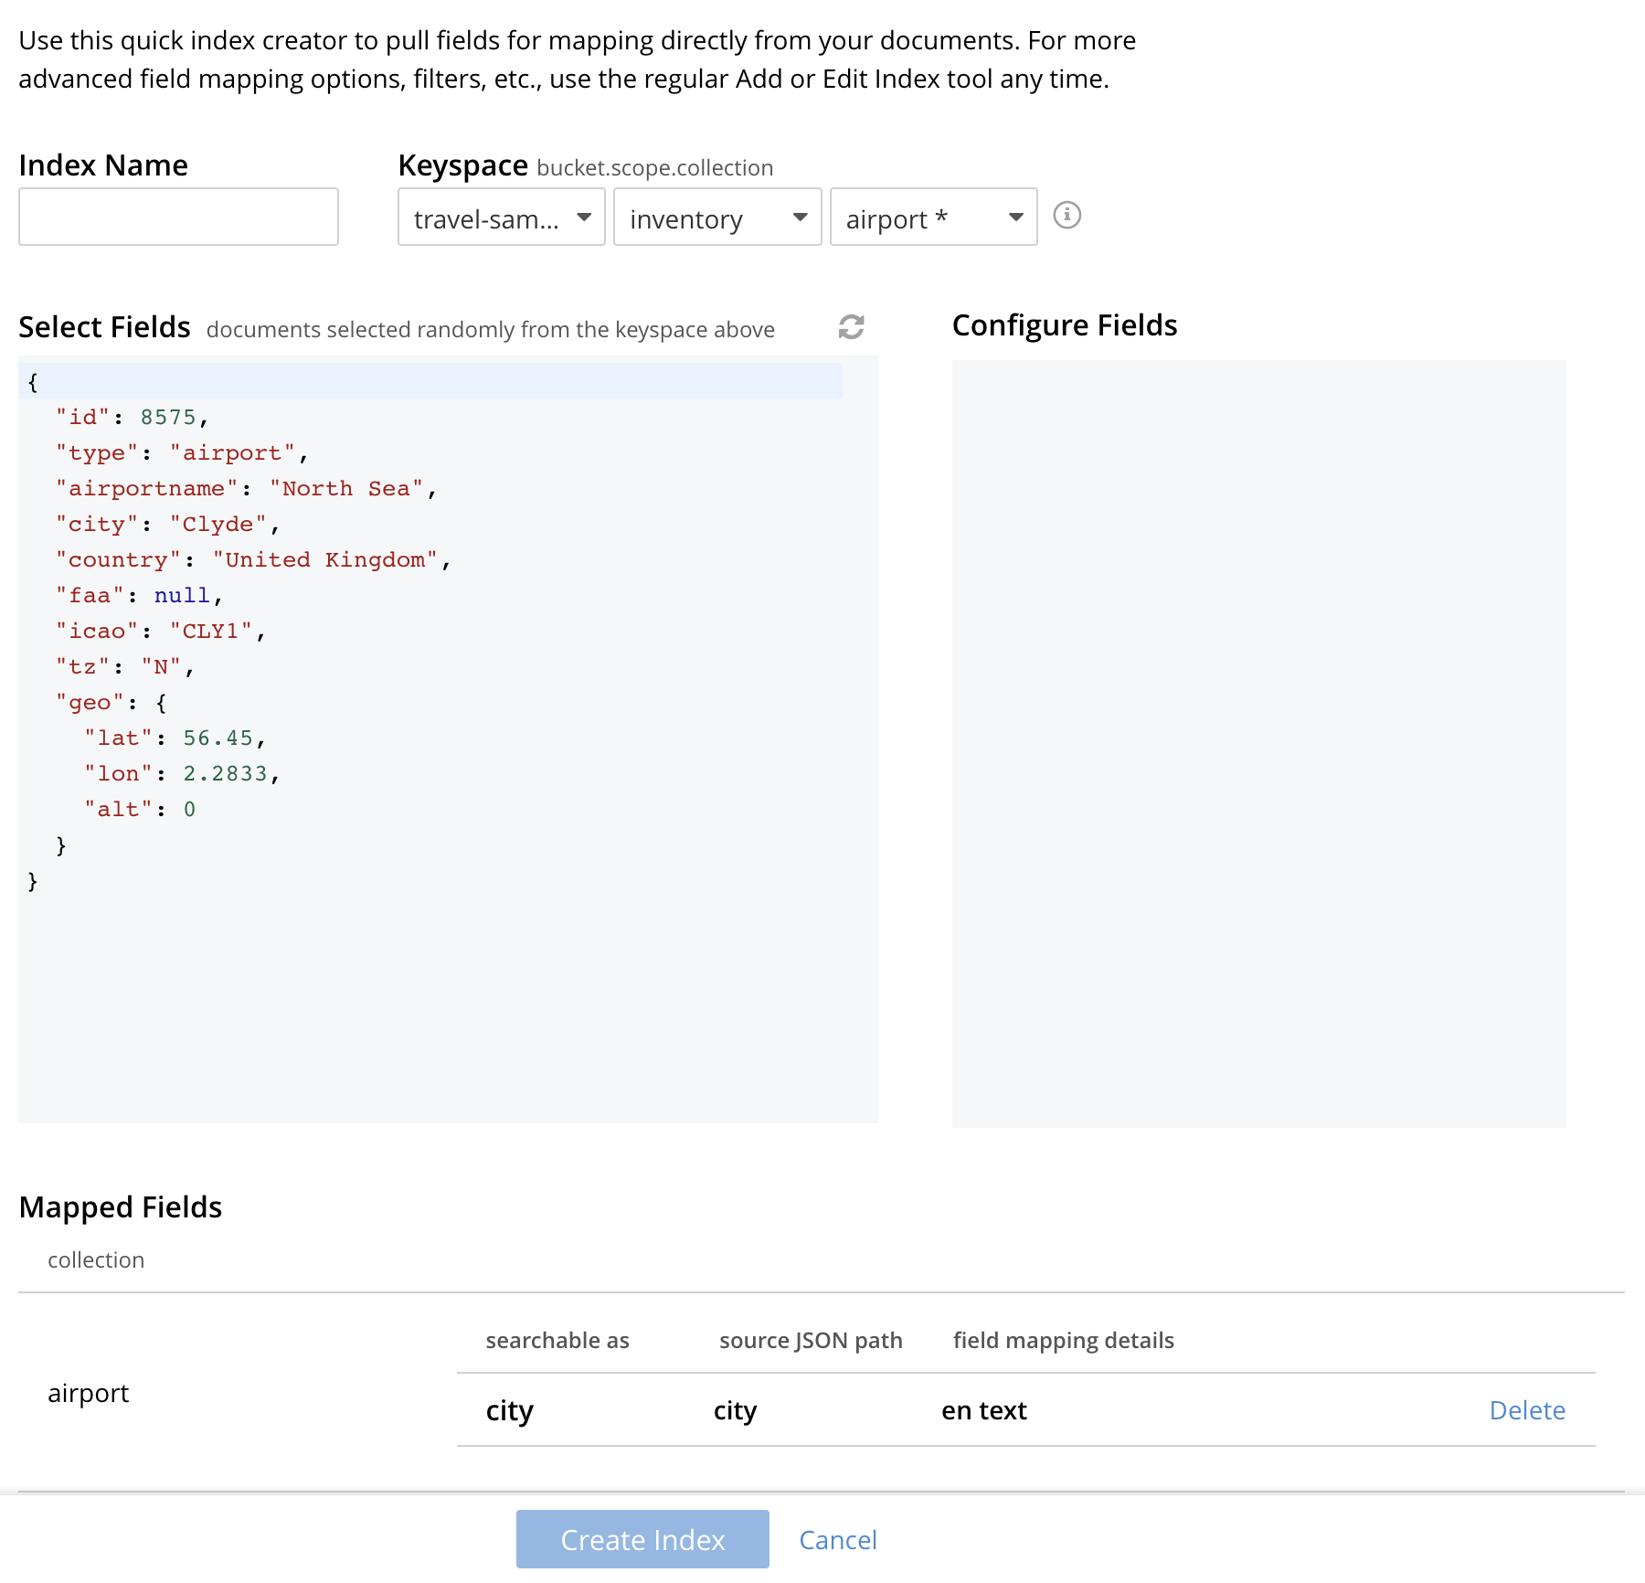Viewport: 1645px width, 1583px height.
Task: Expand the inventory scope dropdown
Action: click(716, 218)
